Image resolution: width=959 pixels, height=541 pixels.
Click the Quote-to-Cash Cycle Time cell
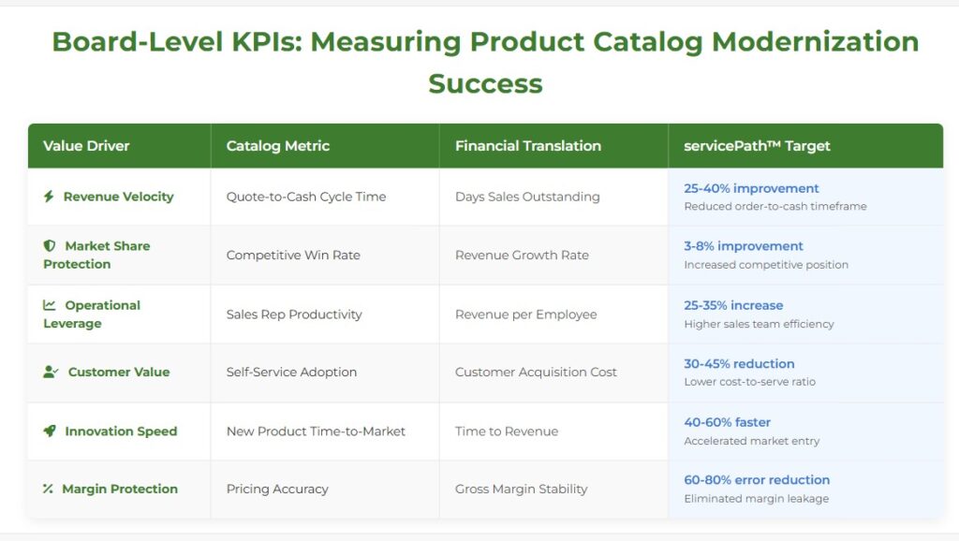(305, 197)
